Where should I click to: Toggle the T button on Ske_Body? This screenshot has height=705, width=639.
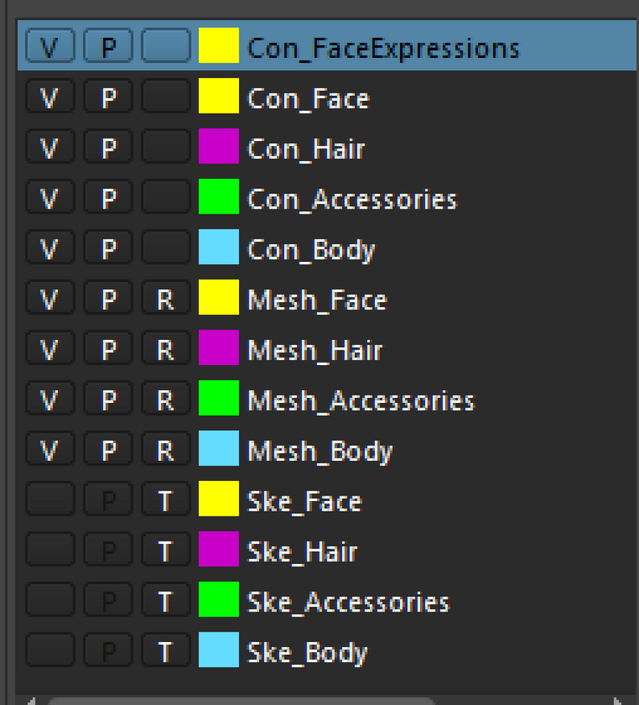pyautogui.click(x=165, y=651)
